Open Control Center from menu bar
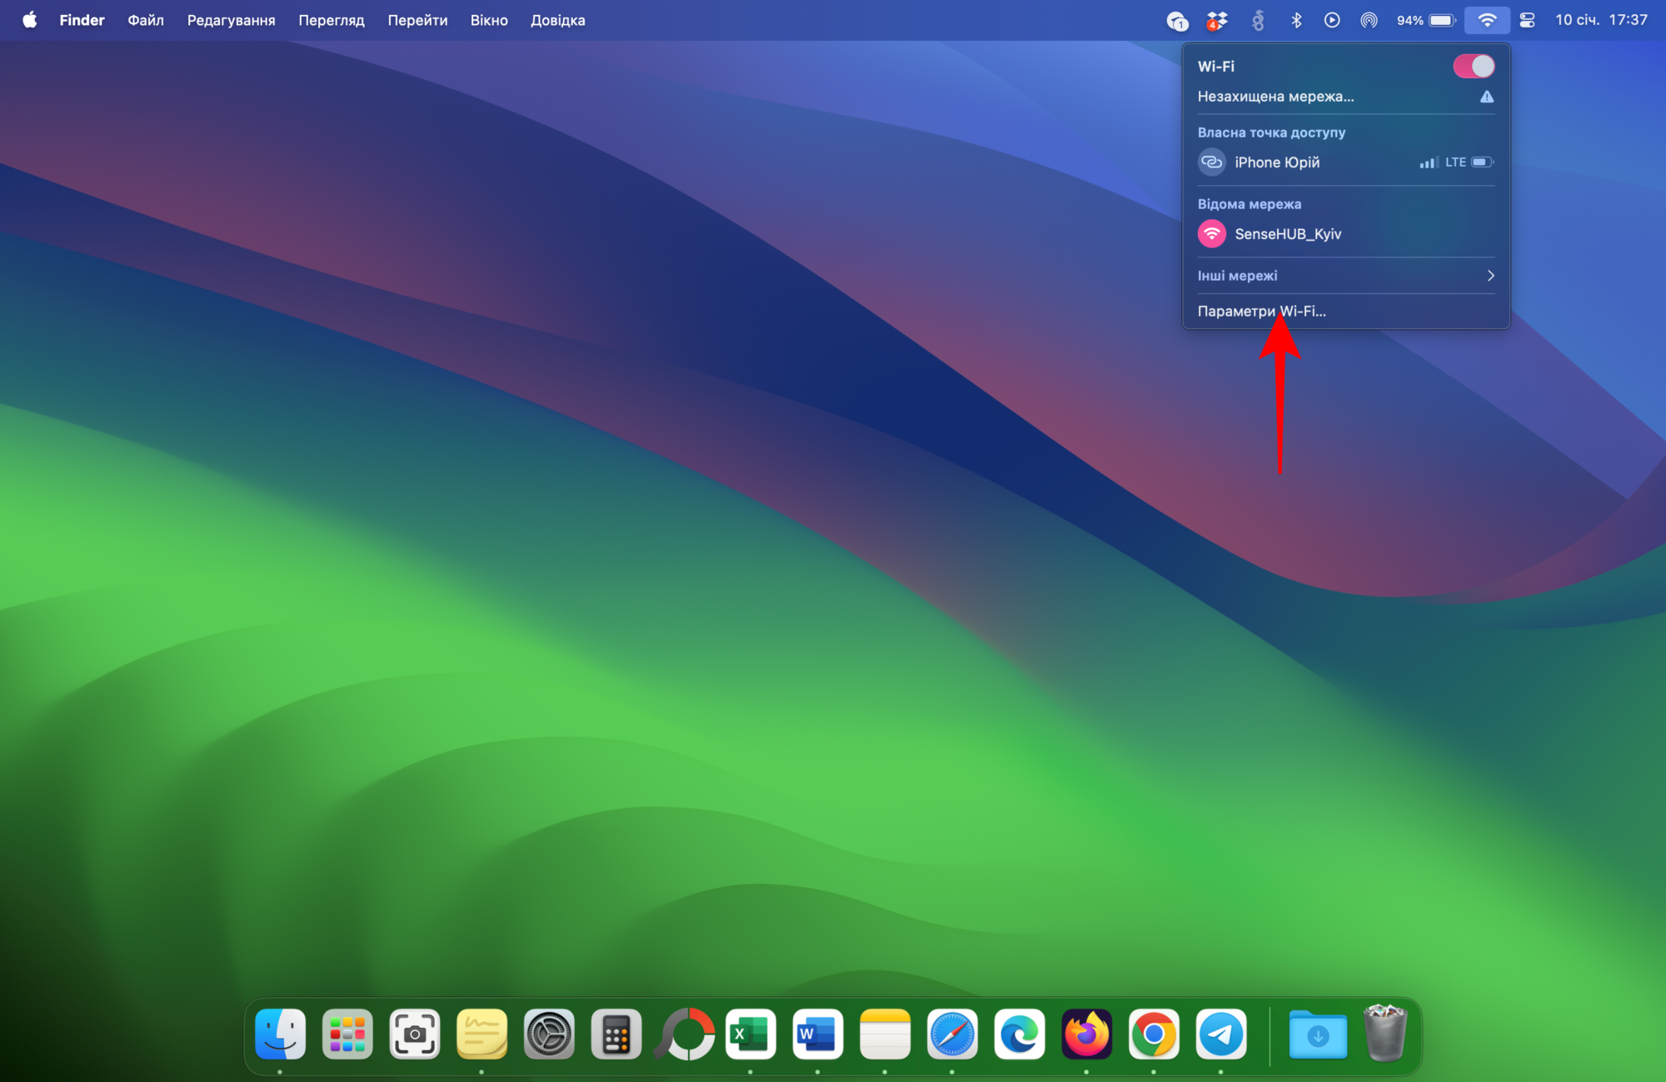The width and height of the screenshot is (1666, 1082). click(1527, 20)
